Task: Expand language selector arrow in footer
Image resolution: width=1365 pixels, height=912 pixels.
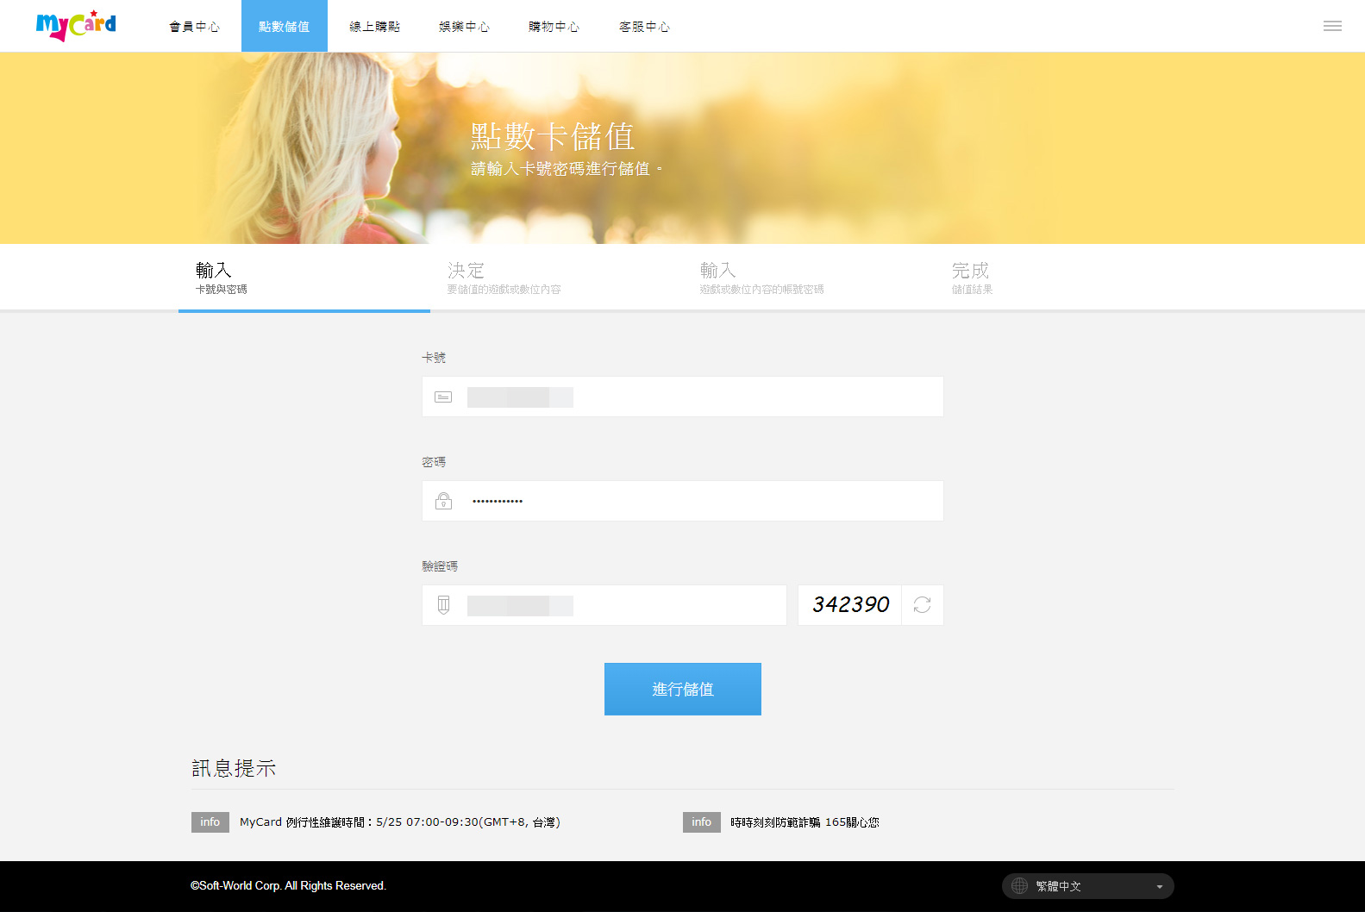Action: [1160, 887]
